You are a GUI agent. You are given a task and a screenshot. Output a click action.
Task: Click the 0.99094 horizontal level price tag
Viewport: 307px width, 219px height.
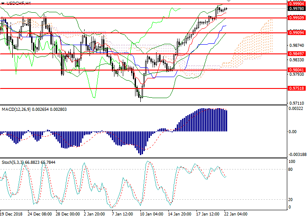click(296, 33)
